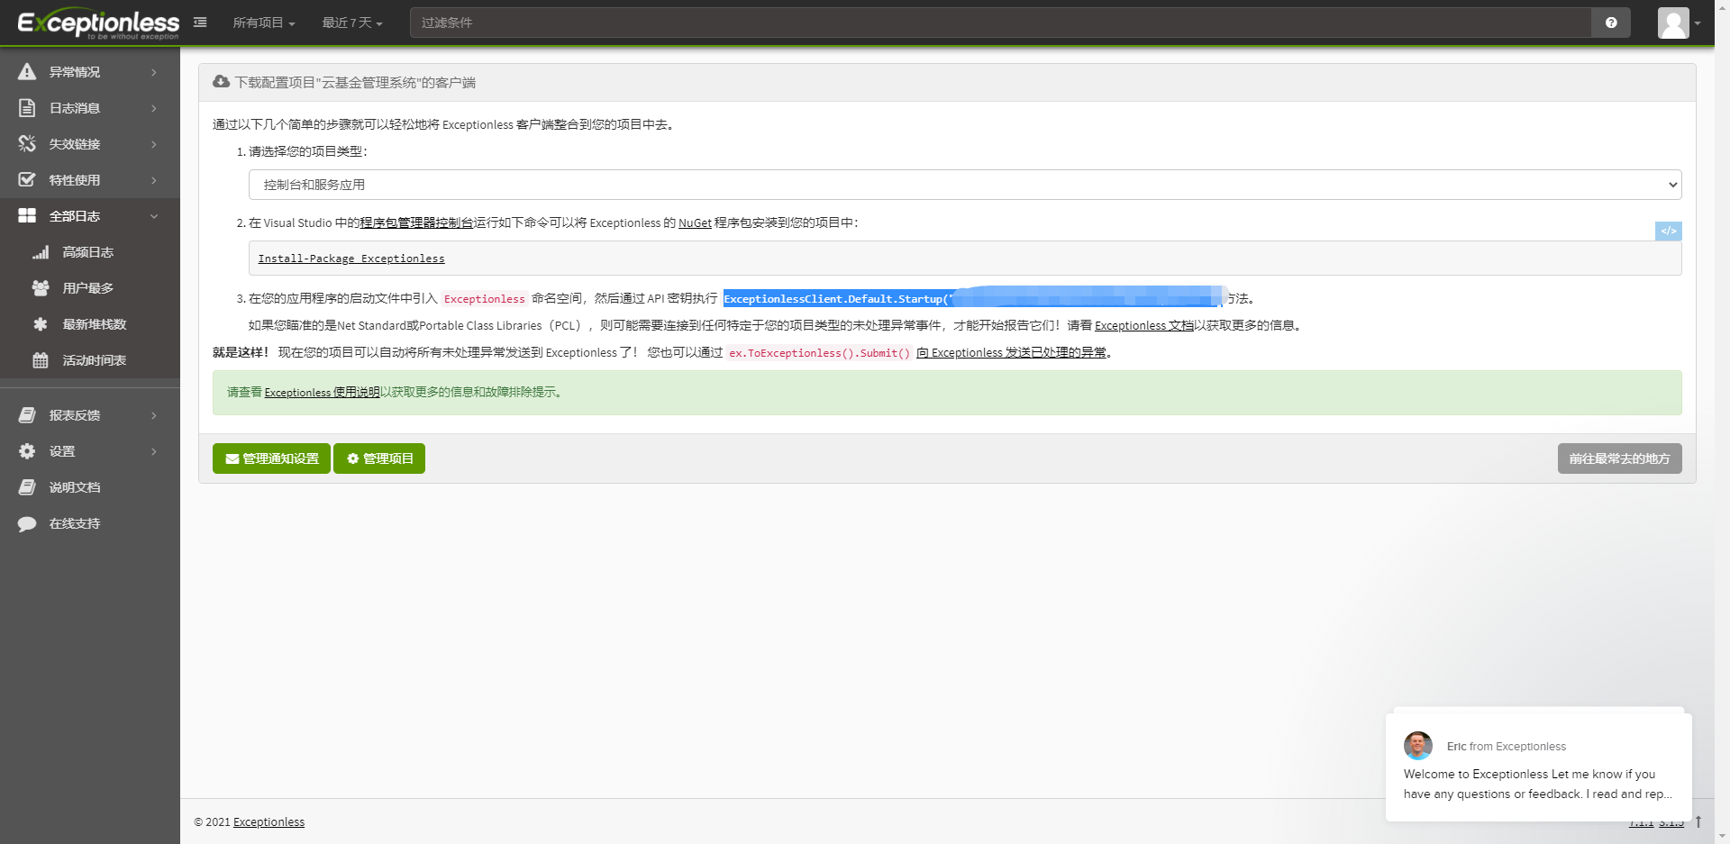1730x844 pixels.
Task: Click the 异常情况 warning triangle icon
Action: click(x=27, y=72)
